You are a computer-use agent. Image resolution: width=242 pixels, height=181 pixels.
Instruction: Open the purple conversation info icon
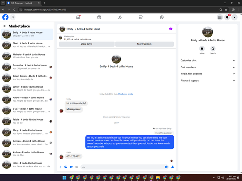(171, 29)
